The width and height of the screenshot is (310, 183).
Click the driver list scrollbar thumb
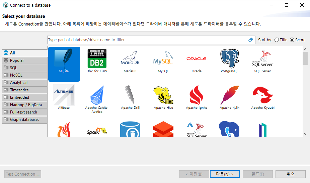coord(305,58)
